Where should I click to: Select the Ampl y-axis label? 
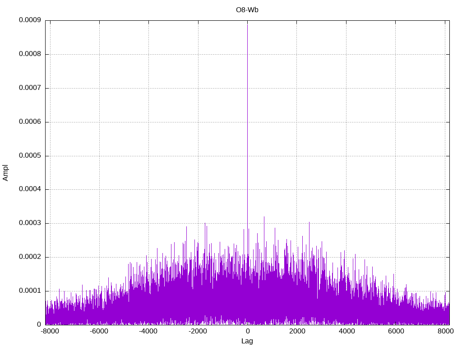click(6, 173)
